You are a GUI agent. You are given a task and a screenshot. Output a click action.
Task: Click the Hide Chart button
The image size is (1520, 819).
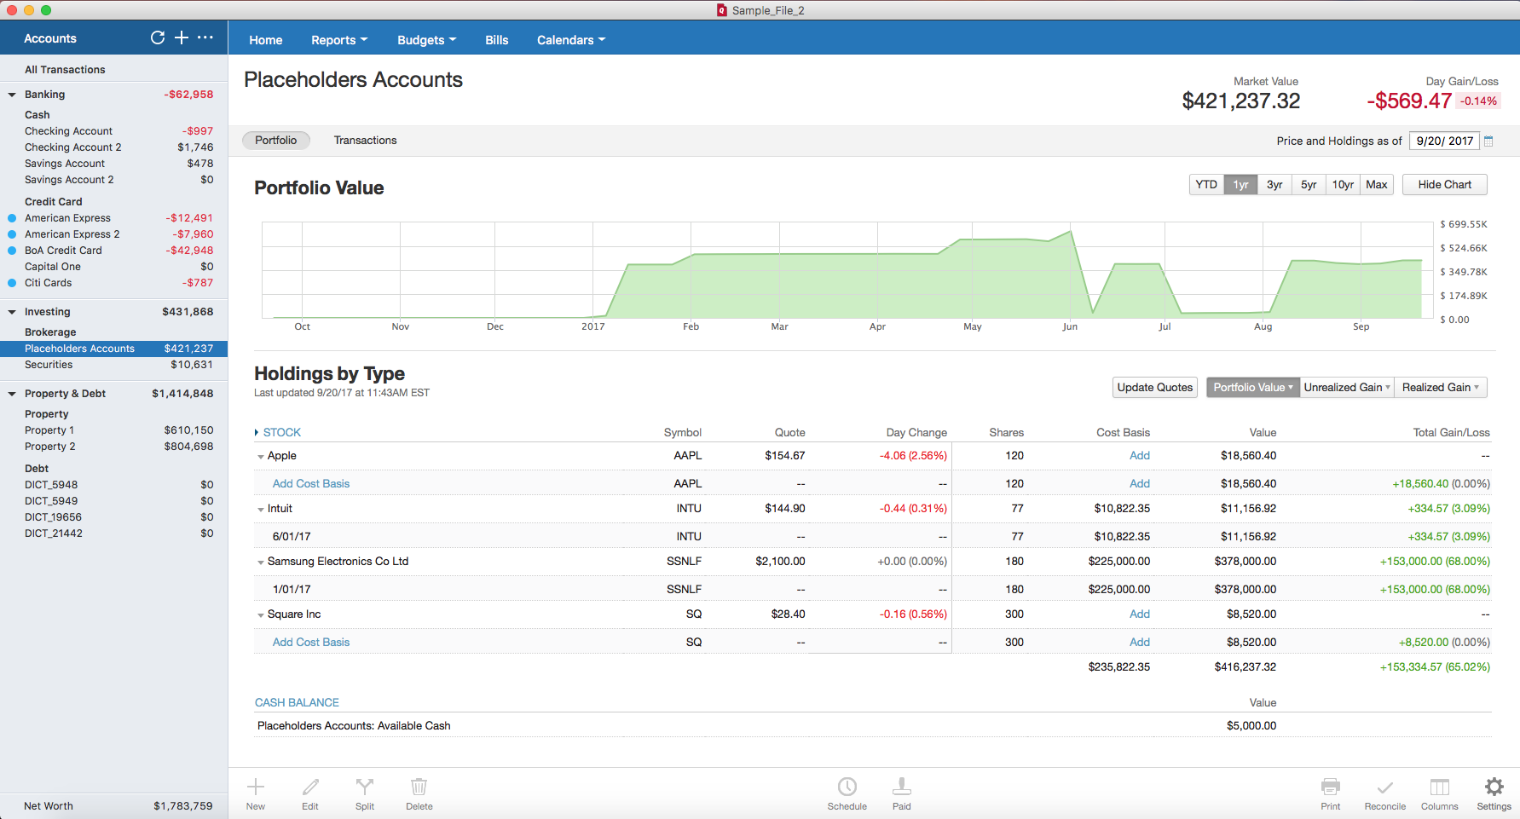pos(1444,185)
